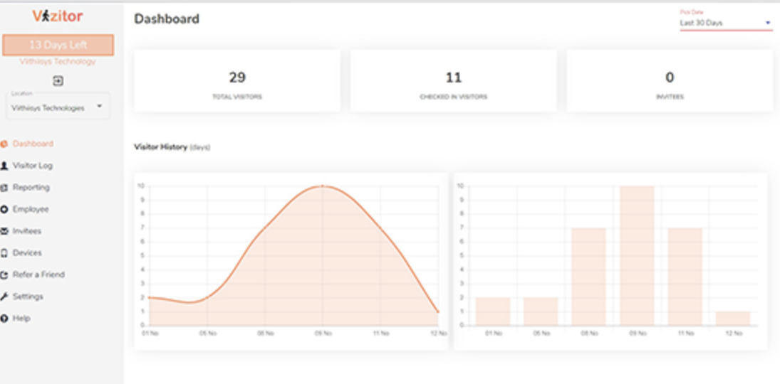Screen dimensions: 780x384
Task: Open the Pick Date dropdown
Action: (727, 23)
